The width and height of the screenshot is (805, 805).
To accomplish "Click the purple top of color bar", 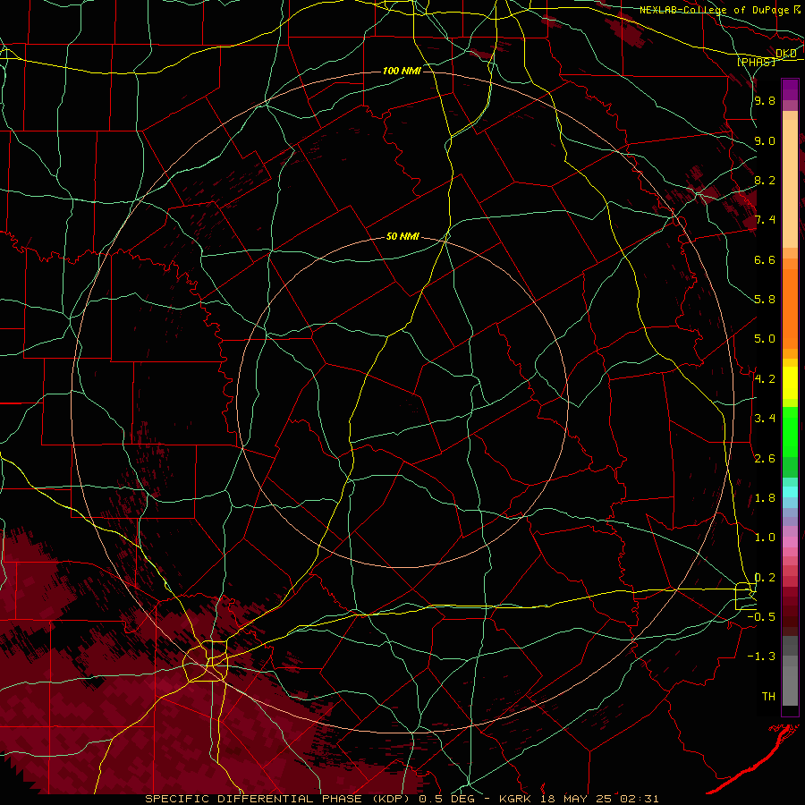I will click(790, 89).
